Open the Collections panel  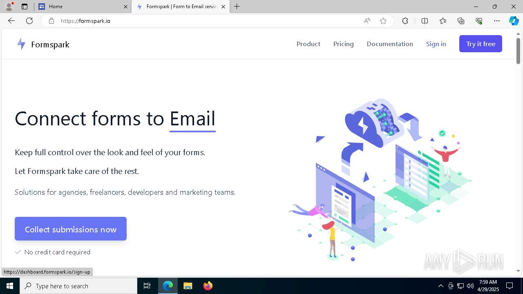coord(461,21)
